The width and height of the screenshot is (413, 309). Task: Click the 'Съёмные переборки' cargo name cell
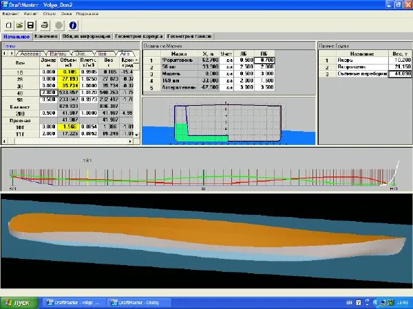[362, 74]
